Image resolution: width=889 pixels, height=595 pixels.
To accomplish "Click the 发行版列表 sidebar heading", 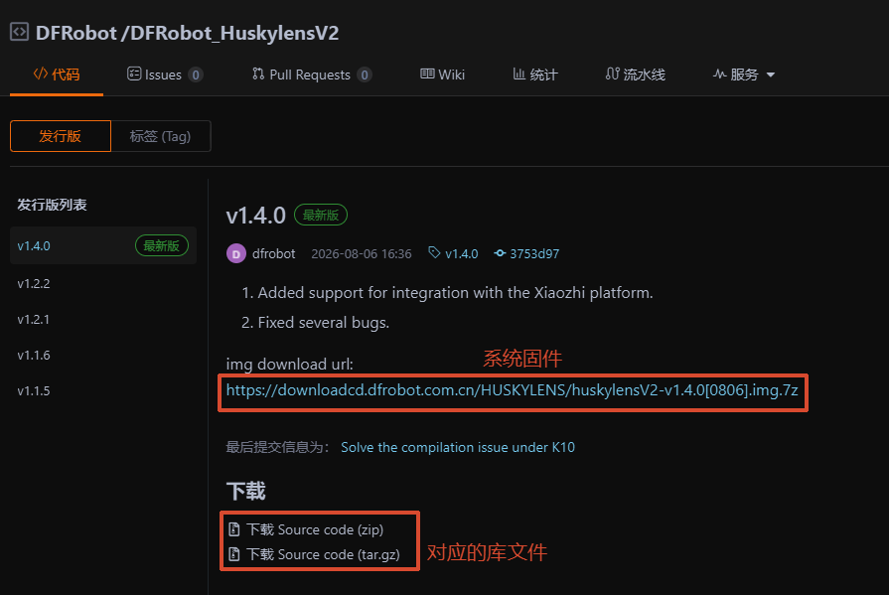I will pyautogui.click(x=52, y=205).
